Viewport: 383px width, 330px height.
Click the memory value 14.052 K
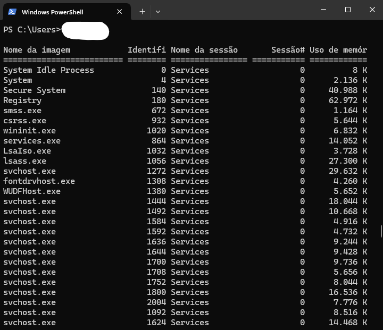pyautogui.click(x=348, y=141)
